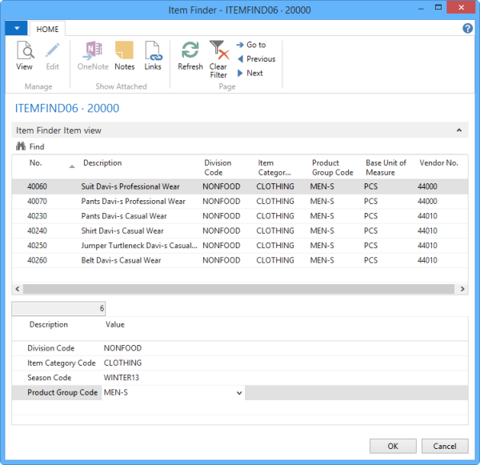The height and width of the screenshot is (465, 480).
Task: Click the Vendor No. column header
Action: 438,163
